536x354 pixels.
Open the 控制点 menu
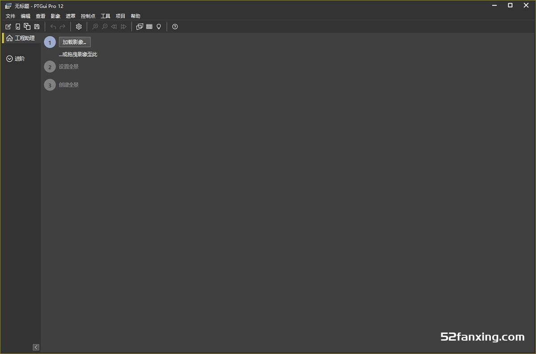[88, 16]
